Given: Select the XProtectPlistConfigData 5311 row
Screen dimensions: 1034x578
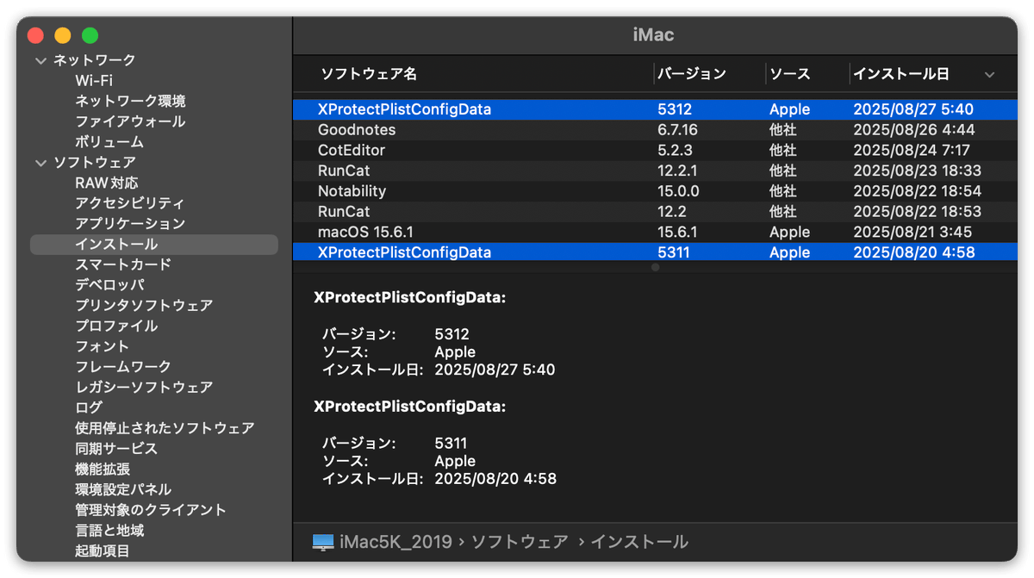Looking at the screenshot, I should coord(655,252).
